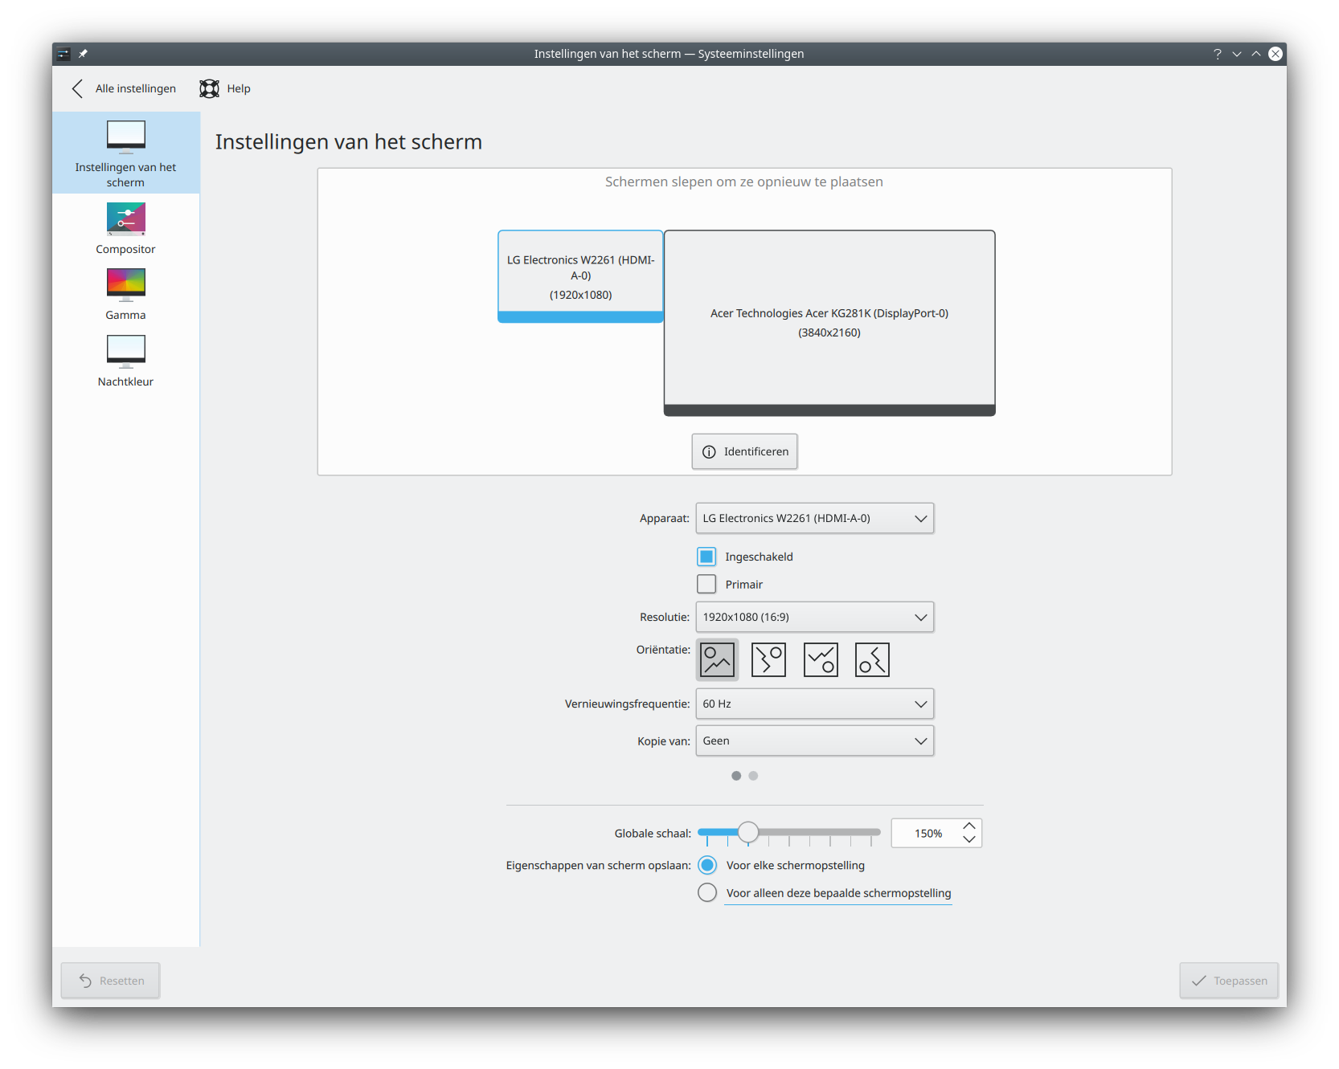The height and width of the screenshot is (1069, 1339).
Task: Pick the upside-down orientation icon
Action: click(x=821, y=660)
